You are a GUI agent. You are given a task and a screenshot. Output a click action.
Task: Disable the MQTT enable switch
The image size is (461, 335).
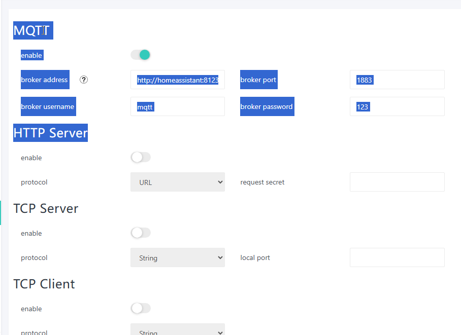(141, 55)
